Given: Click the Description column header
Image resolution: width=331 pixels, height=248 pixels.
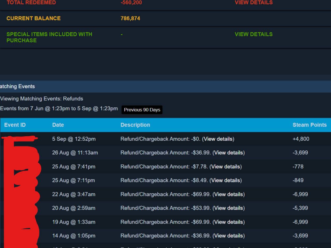Looking at the screenshot, I should pos(135,125).
